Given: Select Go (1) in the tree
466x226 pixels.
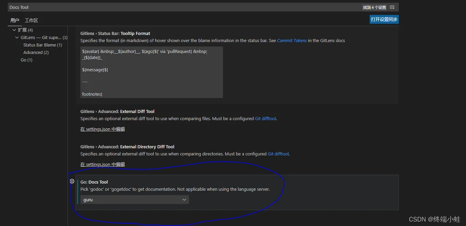Looking at the screenshot, I should click(26, 60).
